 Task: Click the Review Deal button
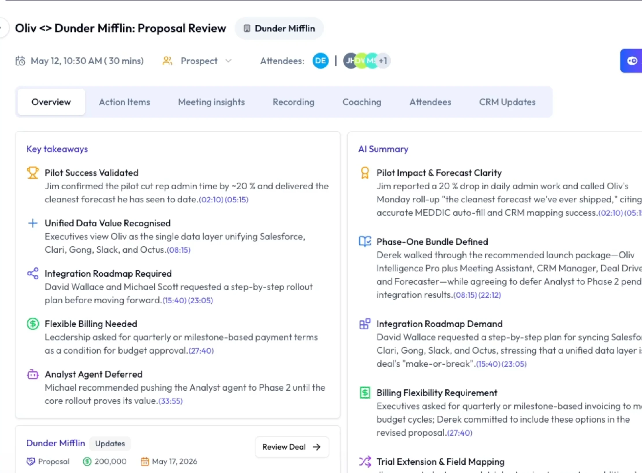(x=292, y=447)
